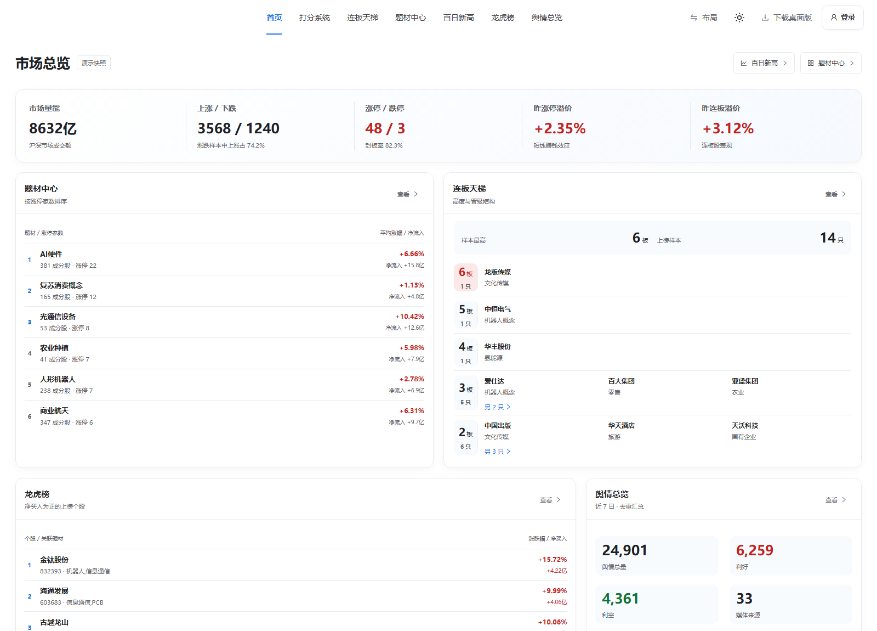Image resolution: width=877 pixels, height=631 pixels.
Task: Open 海通发展 row in 龙虎榜
Action: 295,596
